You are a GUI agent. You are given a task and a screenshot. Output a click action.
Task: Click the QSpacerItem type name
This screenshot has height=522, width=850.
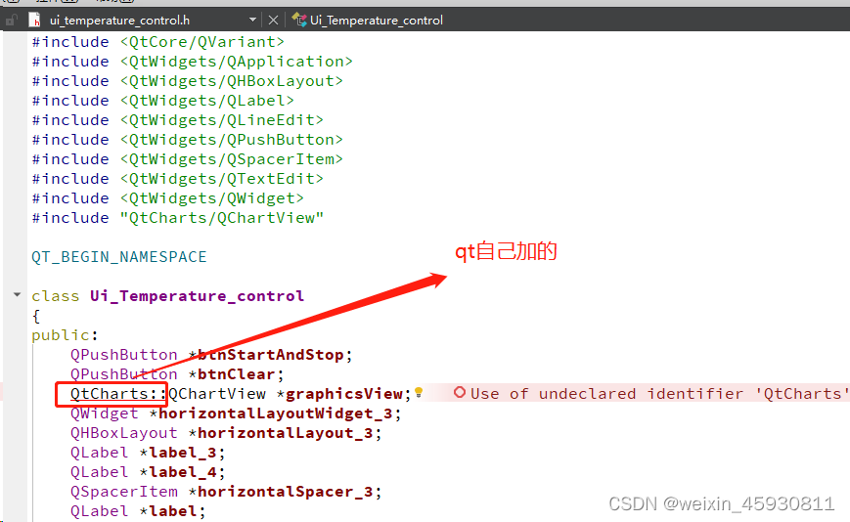(x=123, y=491)
